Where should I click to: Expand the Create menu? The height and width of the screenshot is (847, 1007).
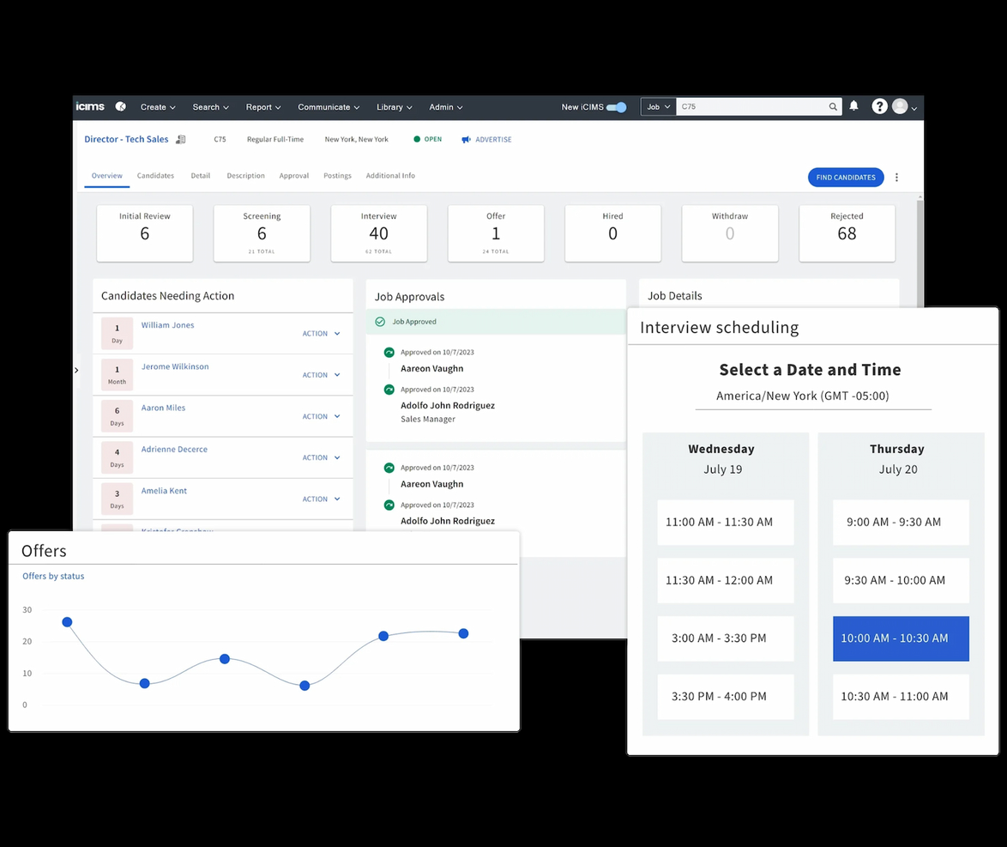[x=157, y=106]
